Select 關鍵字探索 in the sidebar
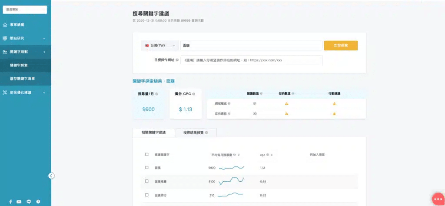The width and height of the screenshot is (445, 206). click(19, 65)
